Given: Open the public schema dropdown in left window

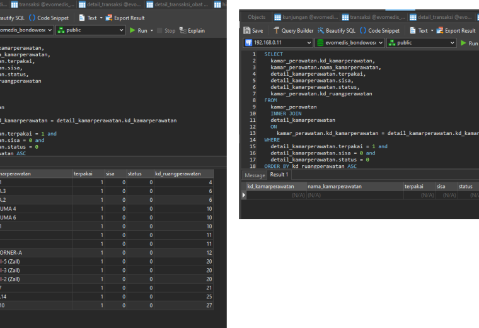Looking at the screenshot, I should click(x=90, y=30).
